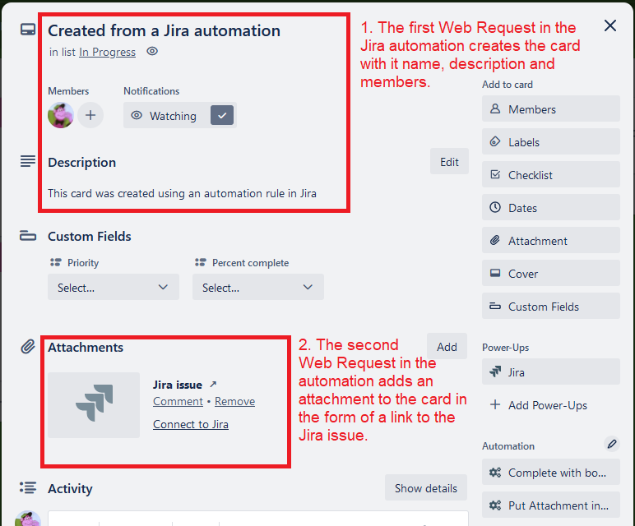The image size is (635, 526).
Task: Open Custom Fields in the sidebar
Action: point(551,306)
